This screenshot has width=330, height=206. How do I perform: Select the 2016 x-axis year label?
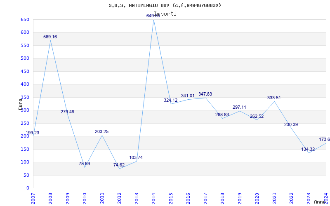[188, 199]
